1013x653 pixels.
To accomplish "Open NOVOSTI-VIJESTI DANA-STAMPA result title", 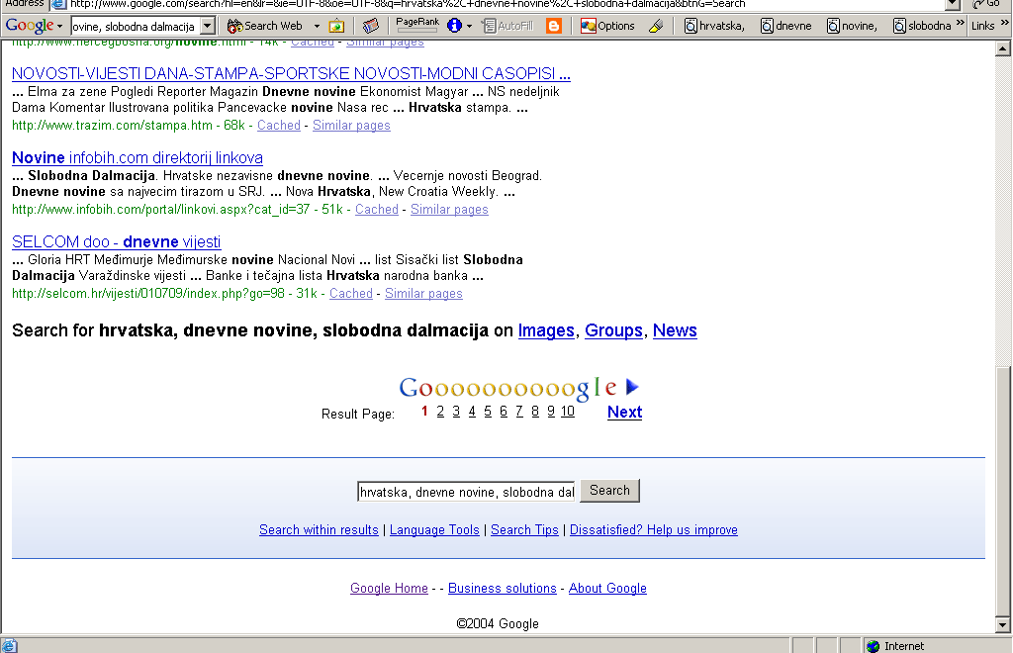I will (x=291, y=73).
